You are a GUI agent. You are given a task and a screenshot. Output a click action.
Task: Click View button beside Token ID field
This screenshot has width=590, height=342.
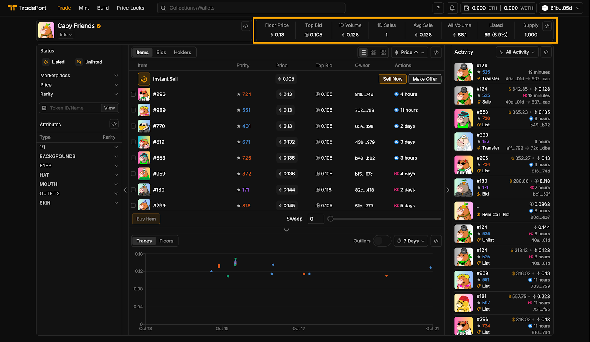(x=110, y=108)
